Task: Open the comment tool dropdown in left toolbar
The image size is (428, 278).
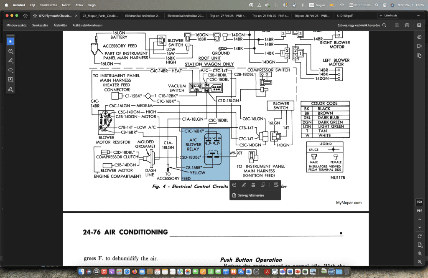Action: [x=10, y=51]
